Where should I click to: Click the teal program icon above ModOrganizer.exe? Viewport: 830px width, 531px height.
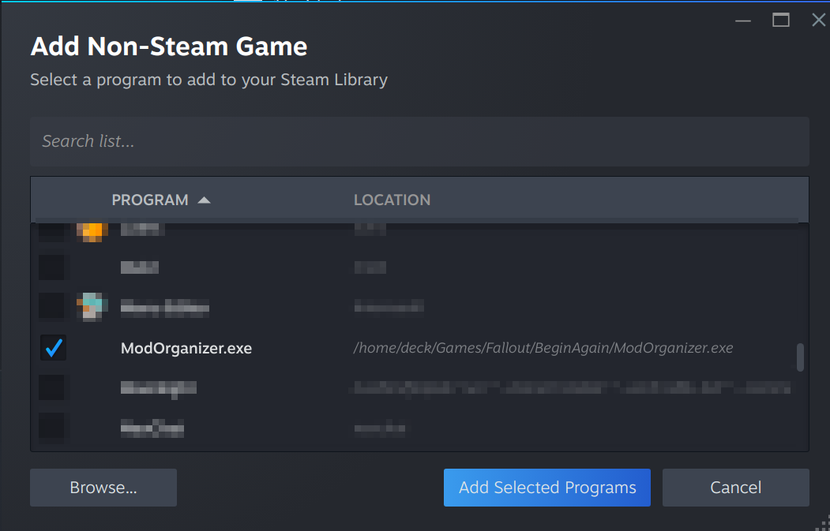pos(92,306)
